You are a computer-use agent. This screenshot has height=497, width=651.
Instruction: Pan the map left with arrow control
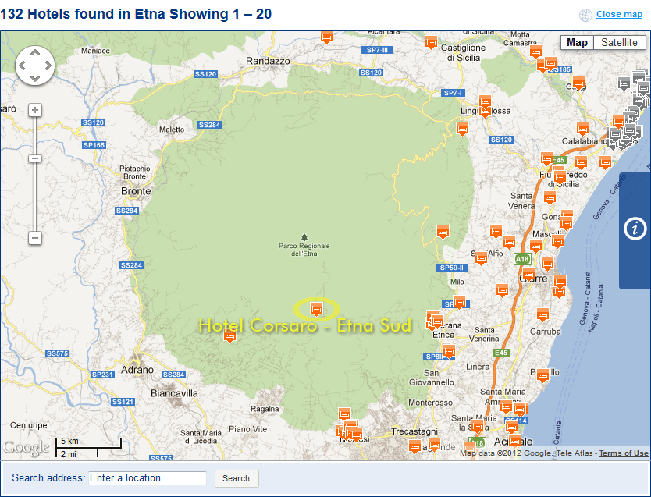[23, 66]
